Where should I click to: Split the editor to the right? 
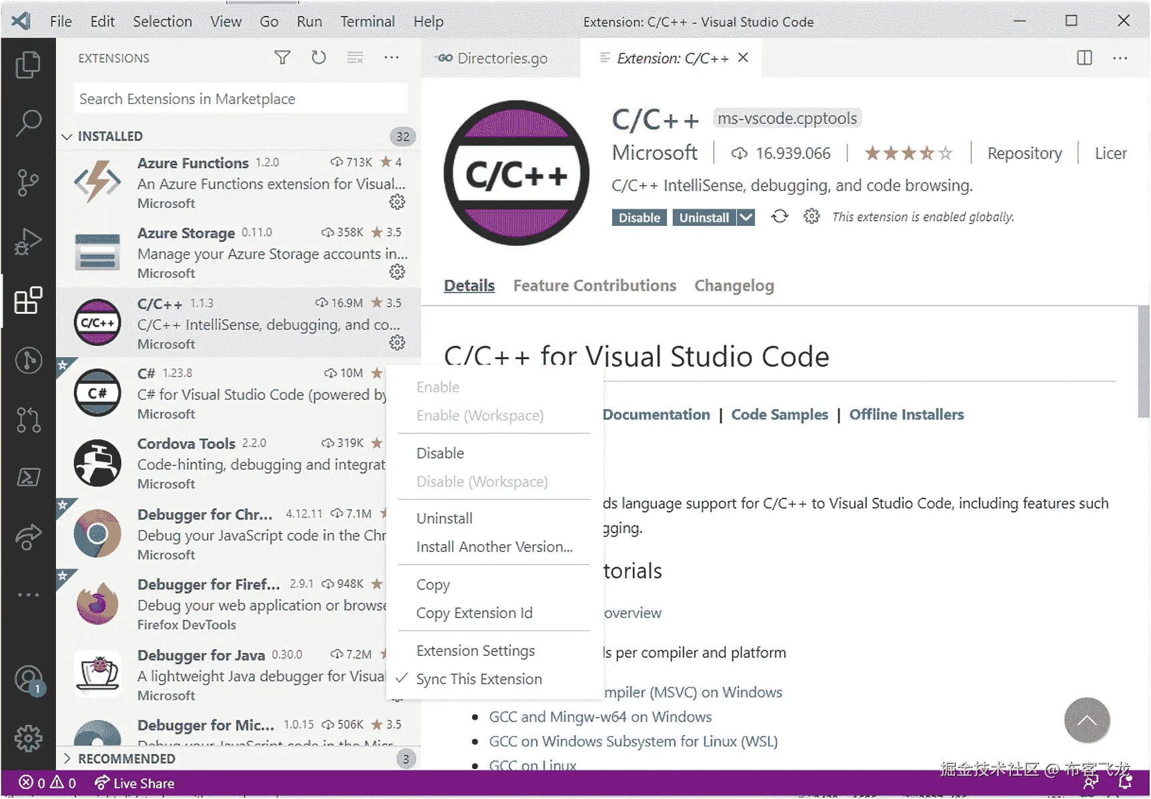[x=1084, y=58]
